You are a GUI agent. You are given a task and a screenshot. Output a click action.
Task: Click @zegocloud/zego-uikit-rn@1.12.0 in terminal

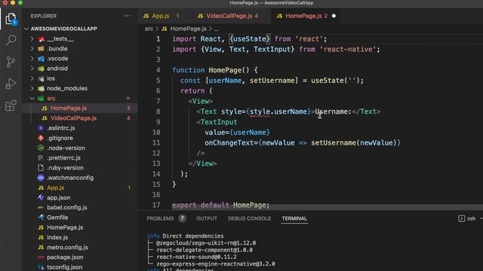click(x=206, y=242)
